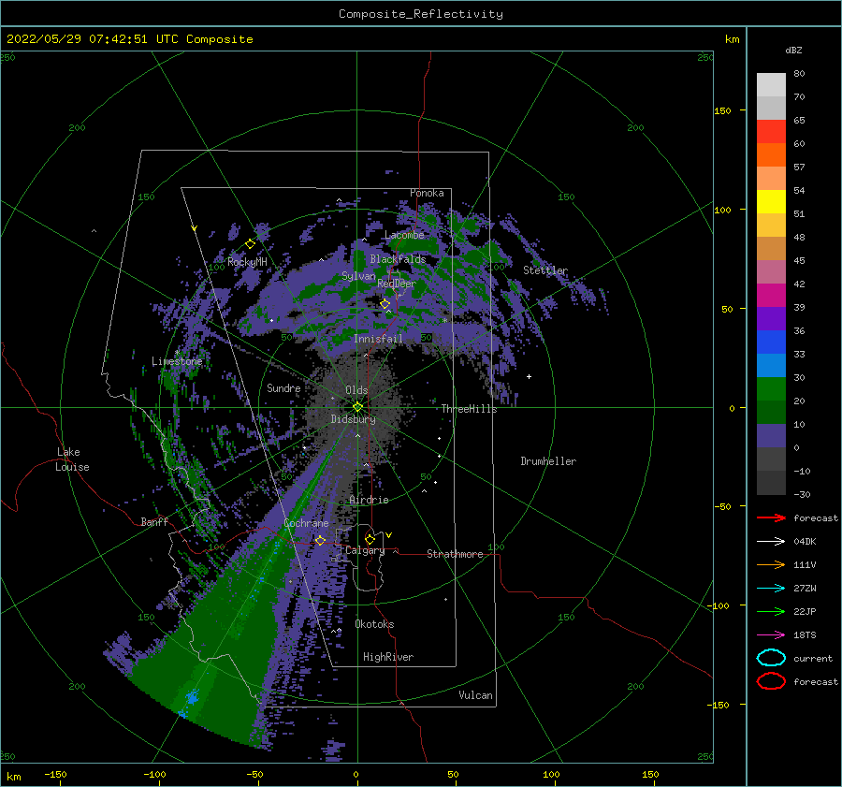Click the ThreeHills city label

(x=470, y=409)
